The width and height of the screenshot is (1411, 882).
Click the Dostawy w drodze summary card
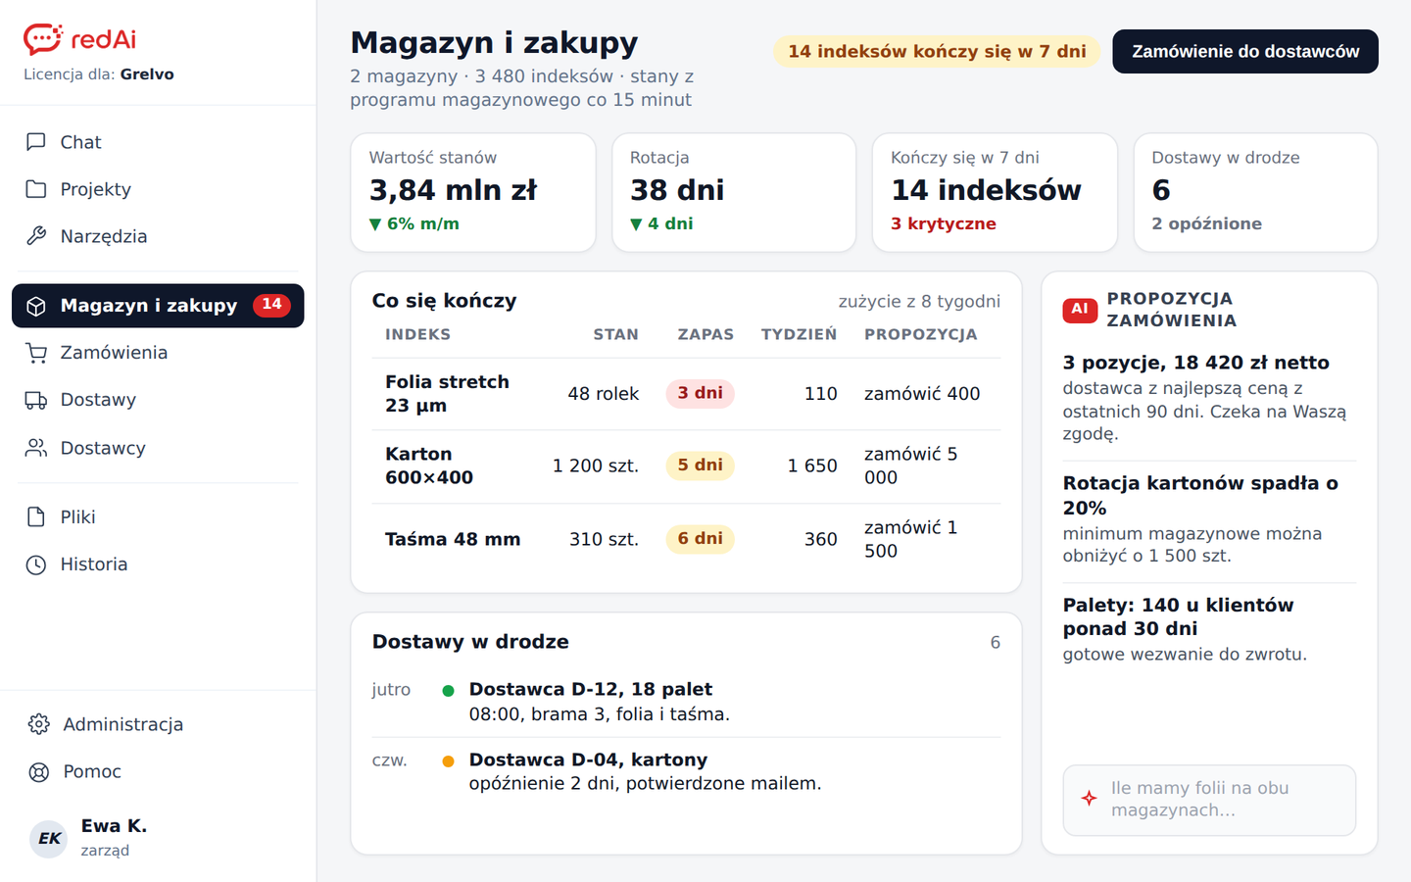1255,192
